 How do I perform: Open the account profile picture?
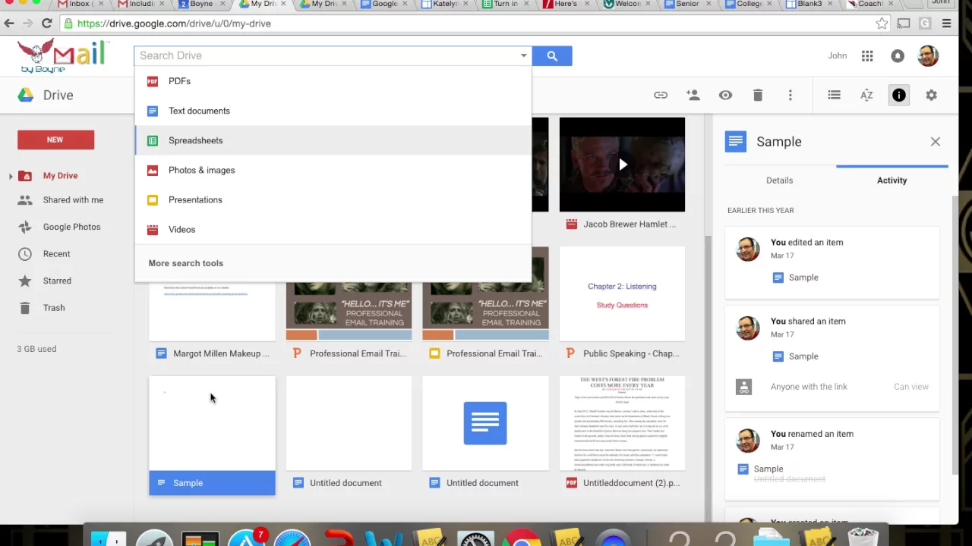[x=928, y=55]
